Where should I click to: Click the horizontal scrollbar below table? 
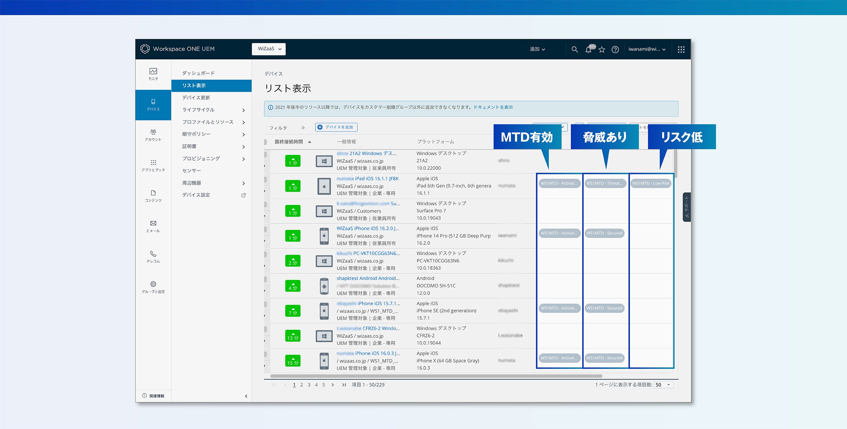click(x=436, y=376)
